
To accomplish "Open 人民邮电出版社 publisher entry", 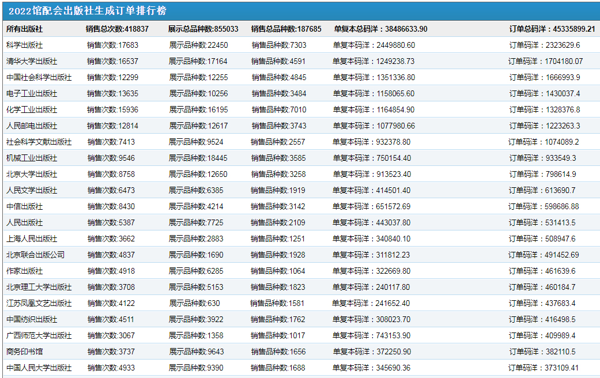I will point(32,126).
